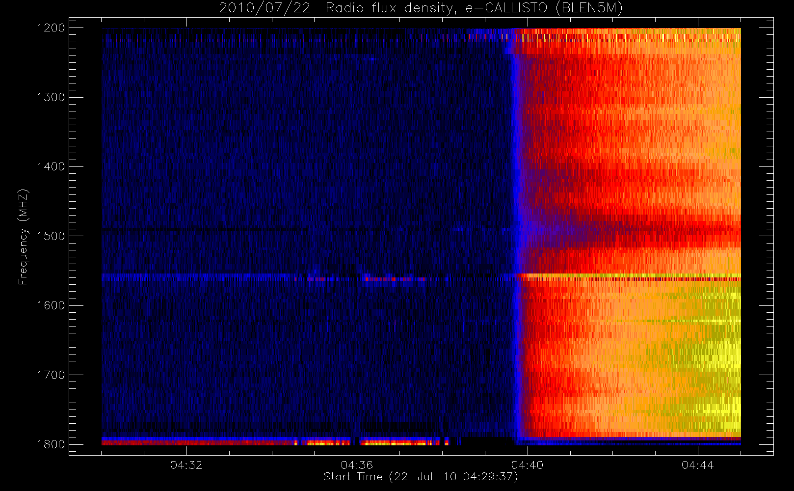Click the 04:32 time axis label
This screenshot has height=491, width=794.
186,465
